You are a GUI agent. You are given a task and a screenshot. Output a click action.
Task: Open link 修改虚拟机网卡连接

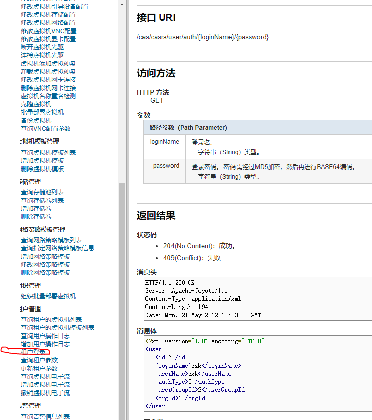coord(48,80)
